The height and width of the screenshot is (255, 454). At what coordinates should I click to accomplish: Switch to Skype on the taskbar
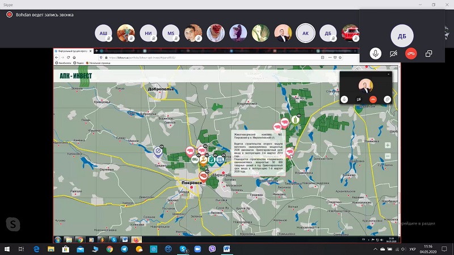click(x=183, y=249)
